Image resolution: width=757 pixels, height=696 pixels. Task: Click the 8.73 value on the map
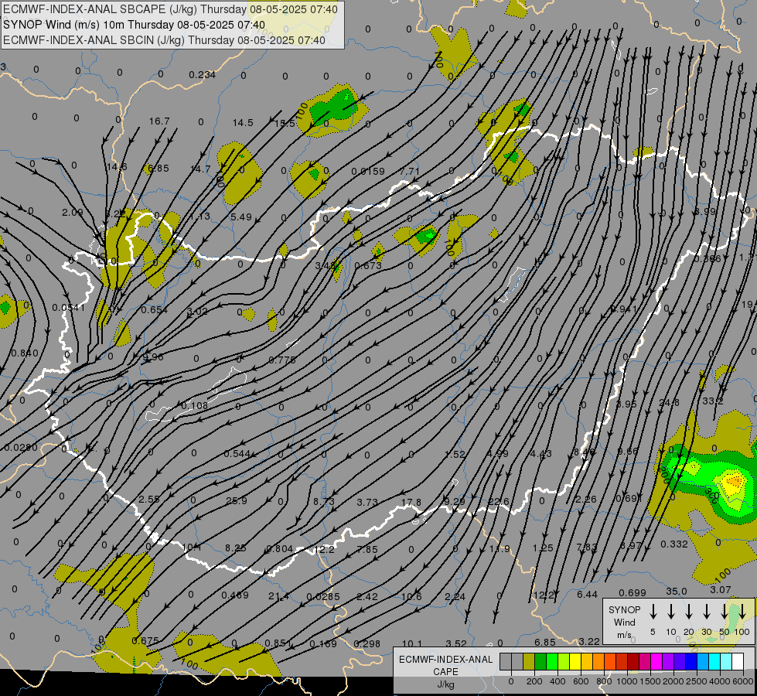pos(323,501)
